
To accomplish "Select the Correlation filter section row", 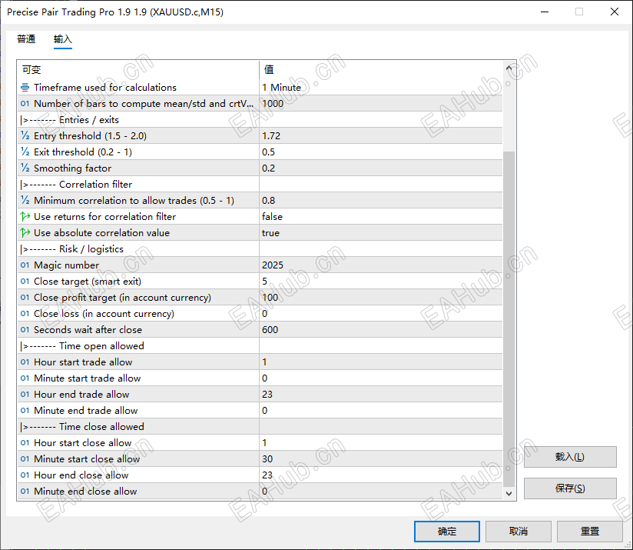I will tap(260, 185).
